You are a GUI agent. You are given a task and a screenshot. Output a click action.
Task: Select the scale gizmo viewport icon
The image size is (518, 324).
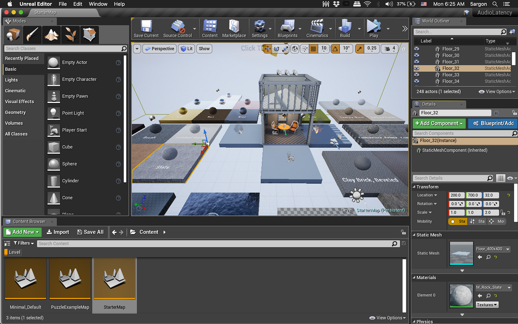[x=285, y=49]
